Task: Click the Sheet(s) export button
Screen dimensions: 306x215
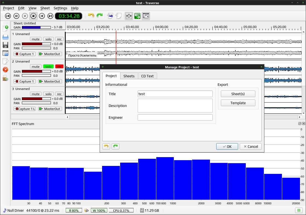Action: [x=238, y=94]
